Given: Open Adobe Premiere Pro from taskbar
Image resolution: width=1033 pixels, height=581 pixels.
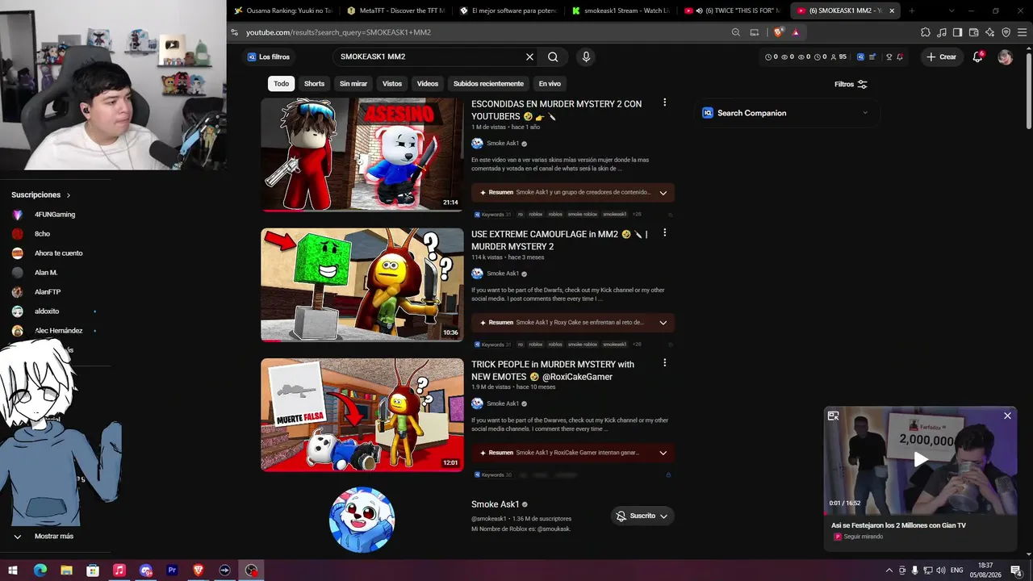Looking at the screenshot, I should (x=172, y=571).
